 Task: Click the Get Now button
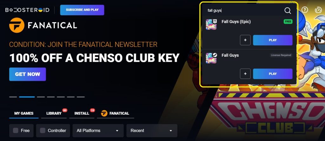pyautogui.click(x=28, y=74)
